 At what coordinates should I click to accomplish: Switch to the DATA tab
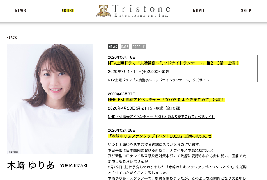125,47
